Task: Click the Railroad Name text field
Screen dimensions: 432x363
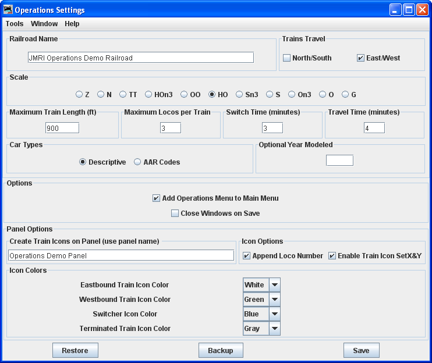Action: (x=140, y=58)
